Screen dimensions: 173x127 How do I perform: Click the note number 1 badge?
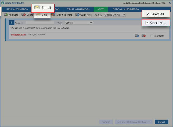[x=12, y=23]
